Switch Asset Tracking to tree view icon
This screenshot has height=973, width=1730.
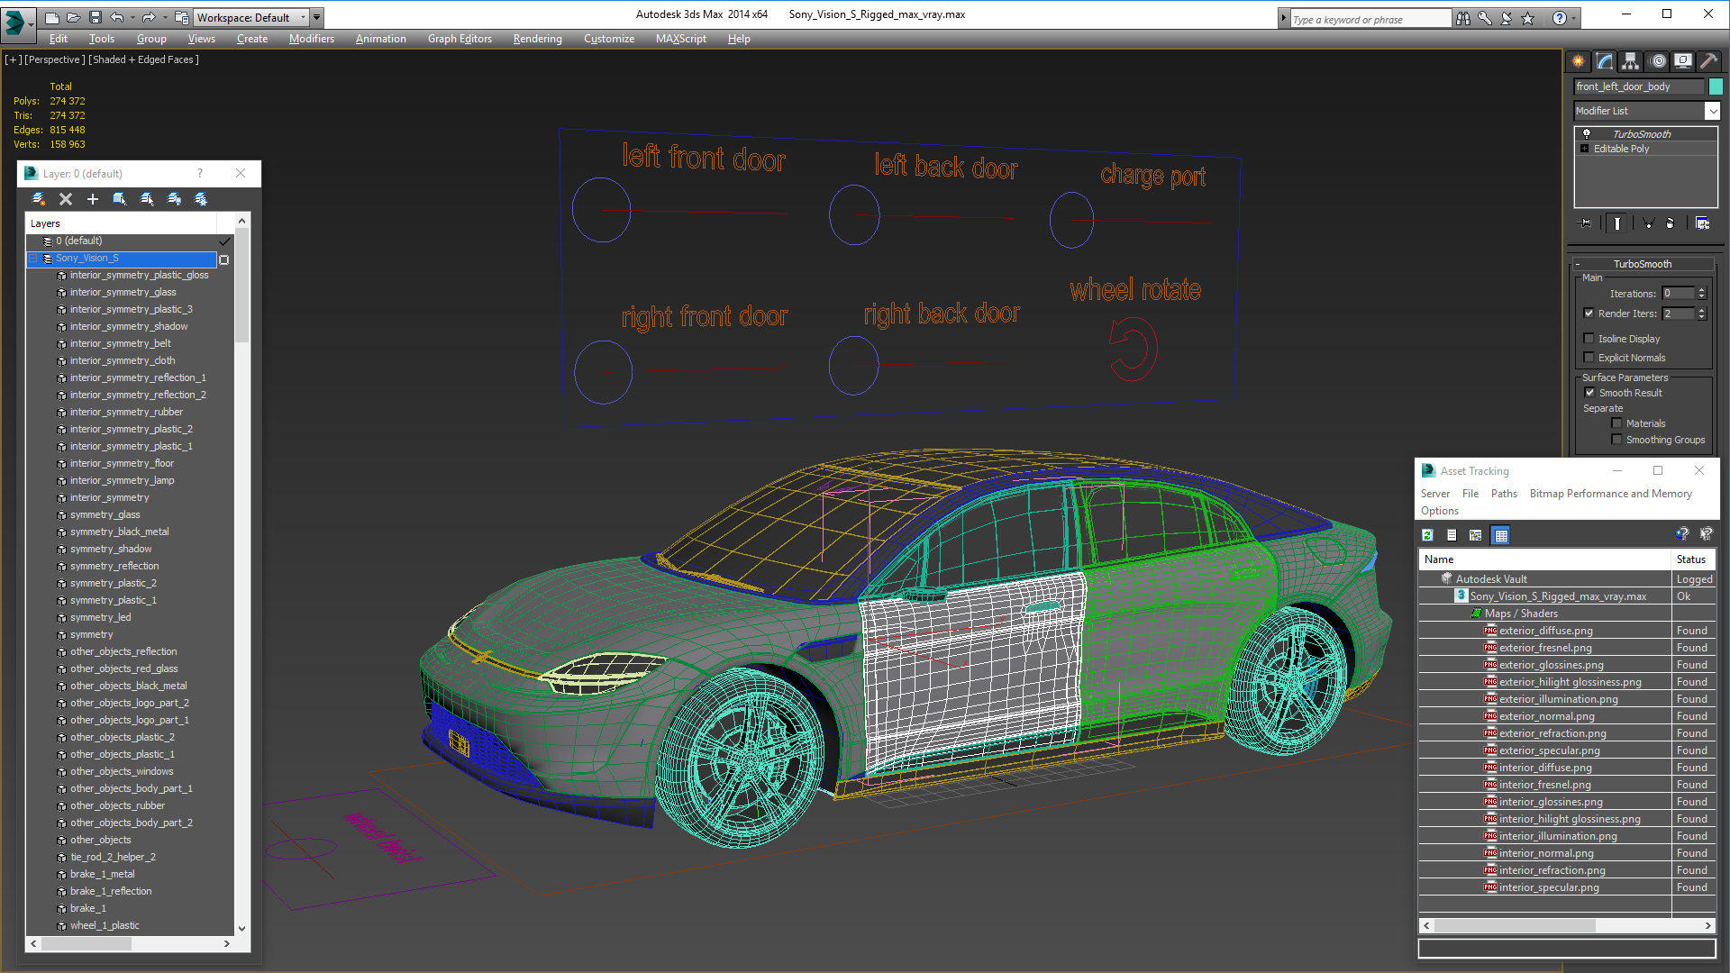tap(1476, 535)
